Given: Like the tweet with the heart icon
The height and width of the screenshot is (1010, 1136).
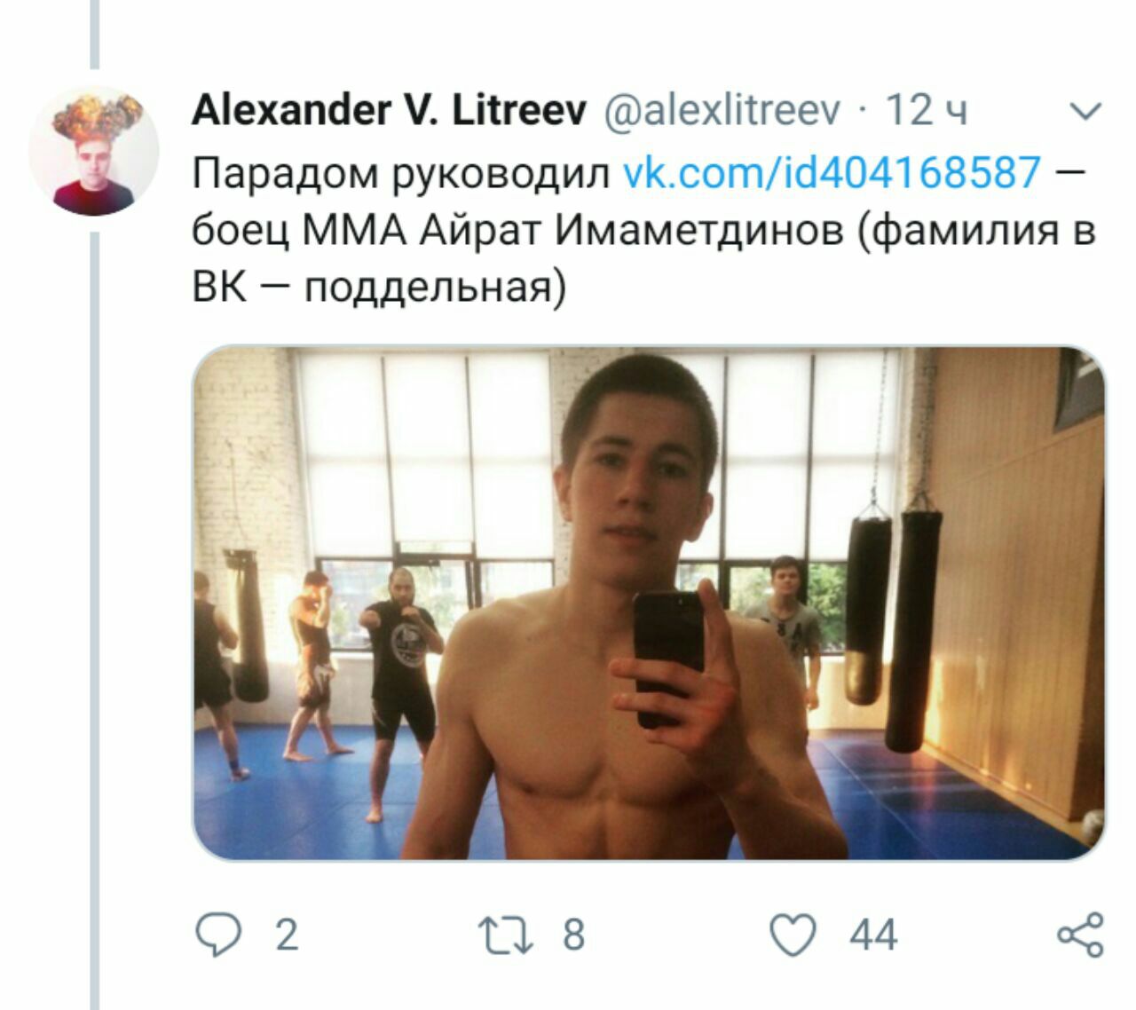Looking at the screenshot, I should tap(793, 935).
